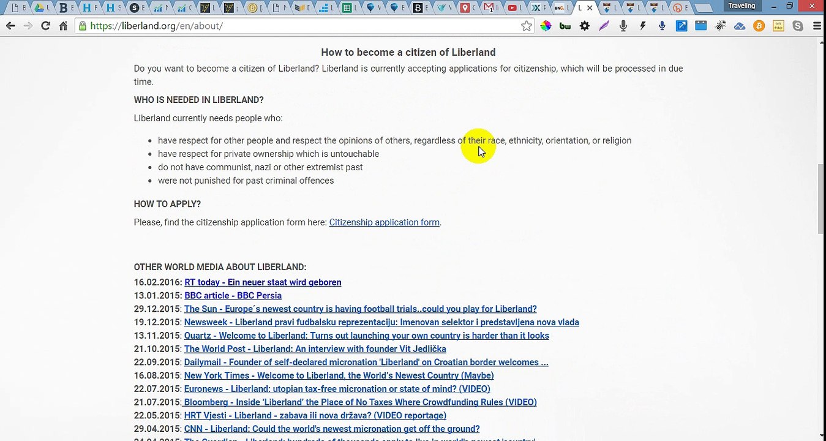Screen dimensions: 826x441
Task: Open the New York Times link
Action: [339, 376]
